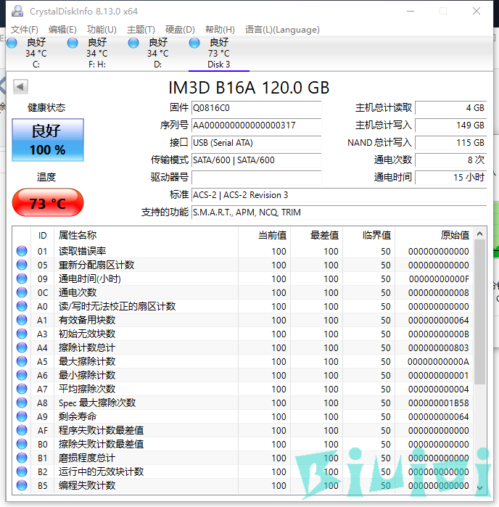Click the 固件 firmware field Q0816C0
This screenshot has height=507, width=499.
click(x=257, y=108)
